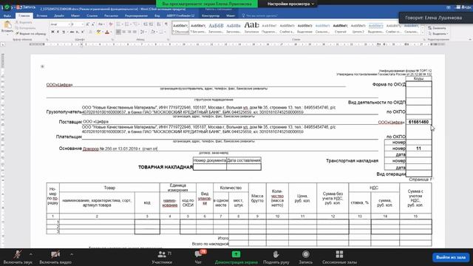This screenshot has width=473, height=266.
Task: Apply shading fill color to paragraph
Action: [x=153, y=32]
